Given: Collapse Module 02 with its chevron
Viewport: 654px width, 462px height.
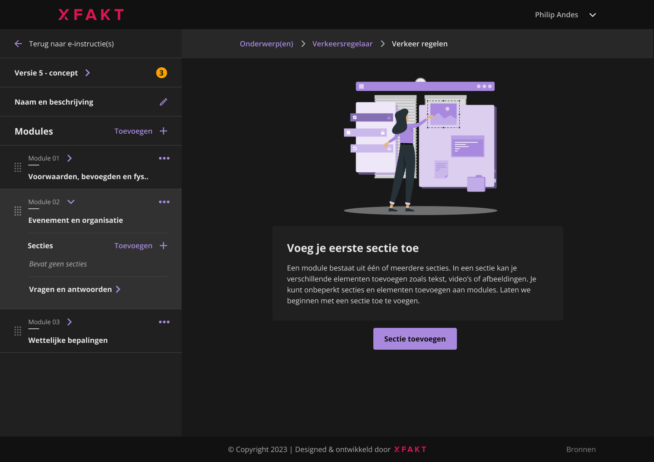Looking at the screenshot, I should (71, 202).
